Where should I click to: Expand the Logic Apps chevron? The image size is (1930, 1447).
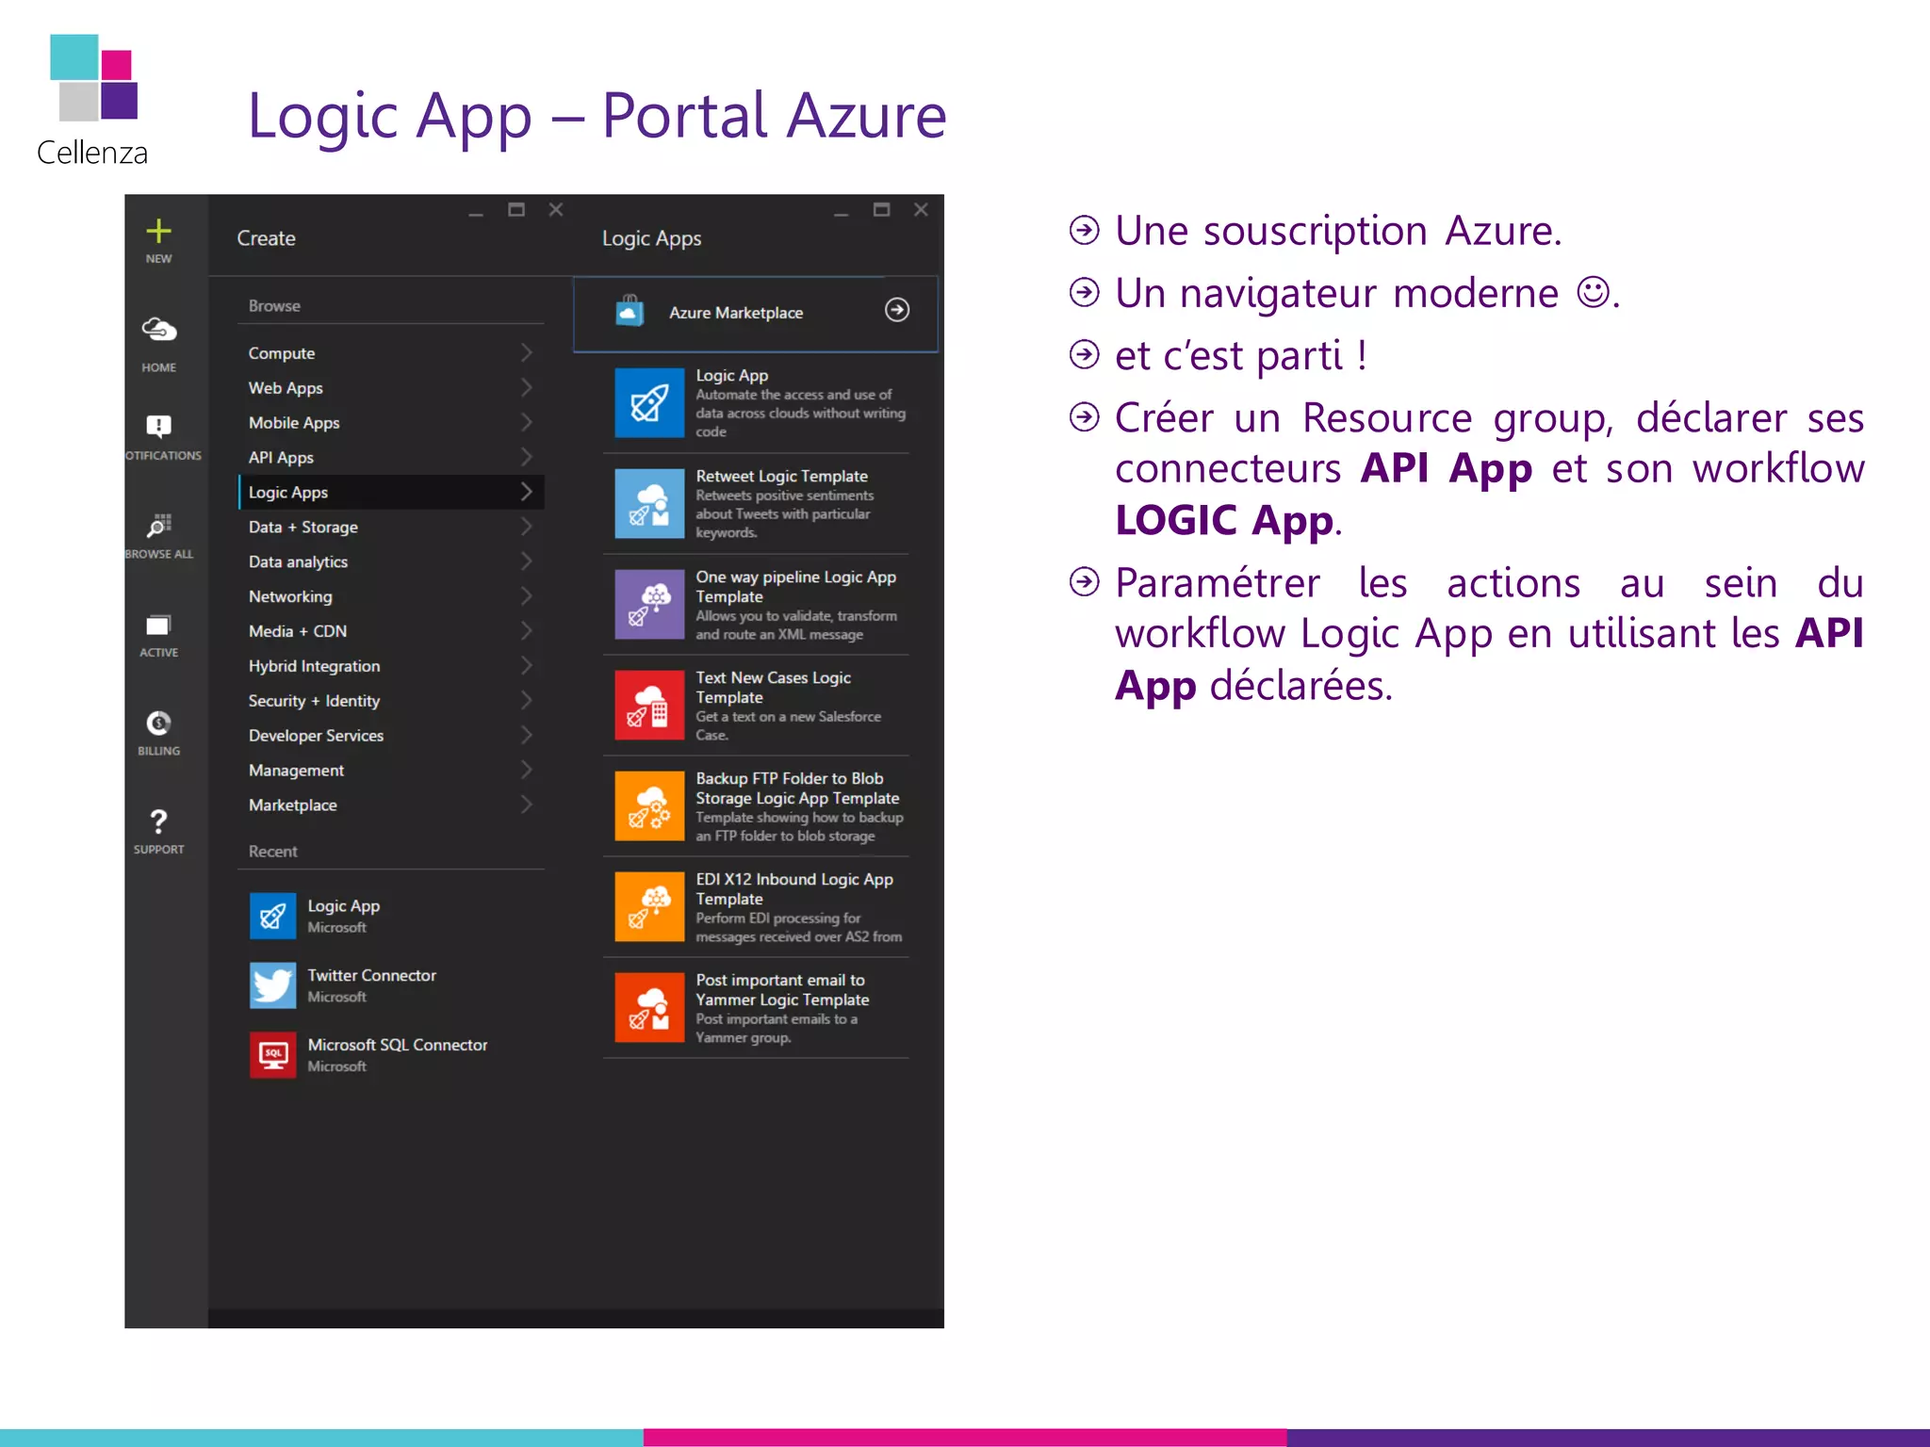click(x=527, y=492)
